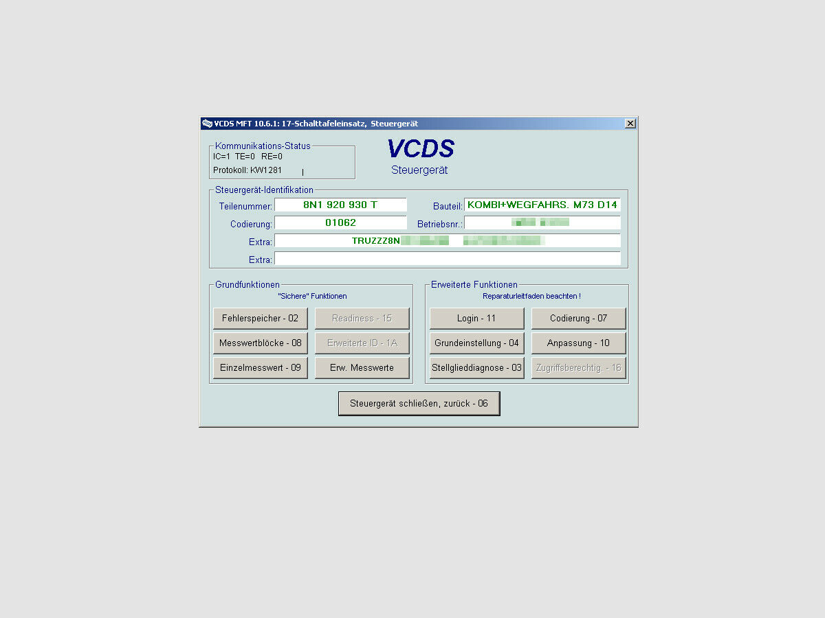Open Messwertblöcke - 08
This screenshot has height=618, width=825.
tap(261, 343)
